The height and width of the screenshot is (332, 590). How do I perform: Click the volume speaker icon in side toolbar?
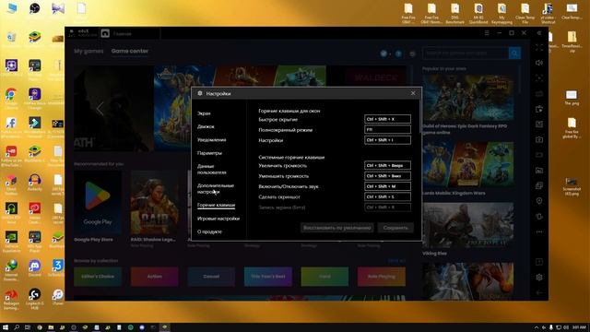coord(539,63)
